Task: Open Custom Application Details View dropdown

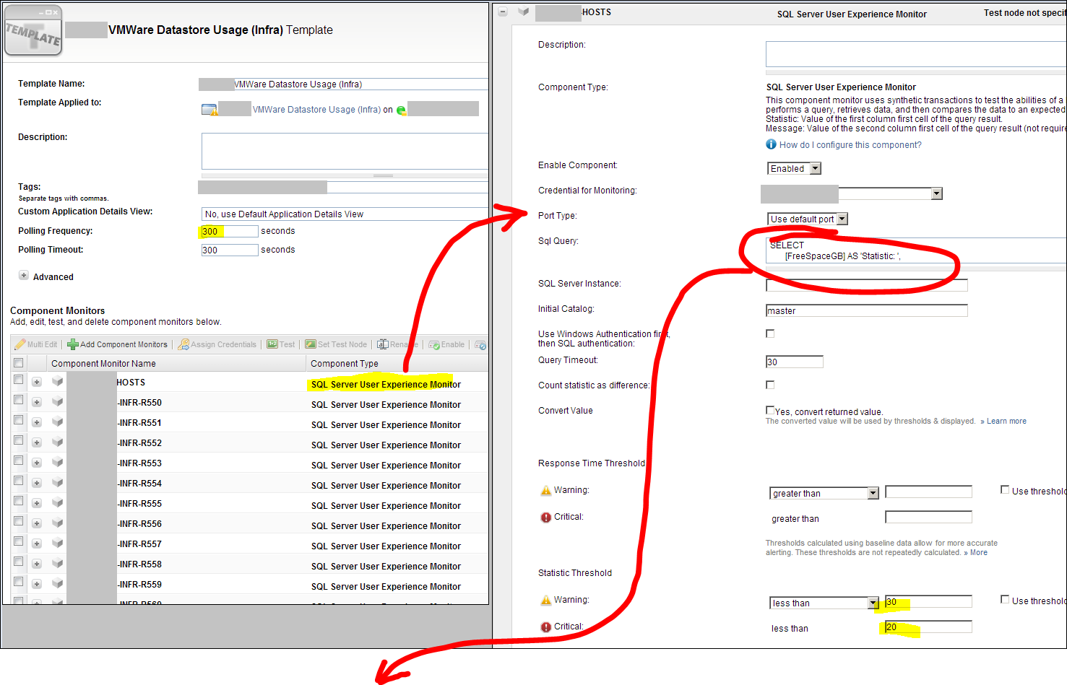Action: (x=345, y=214)
